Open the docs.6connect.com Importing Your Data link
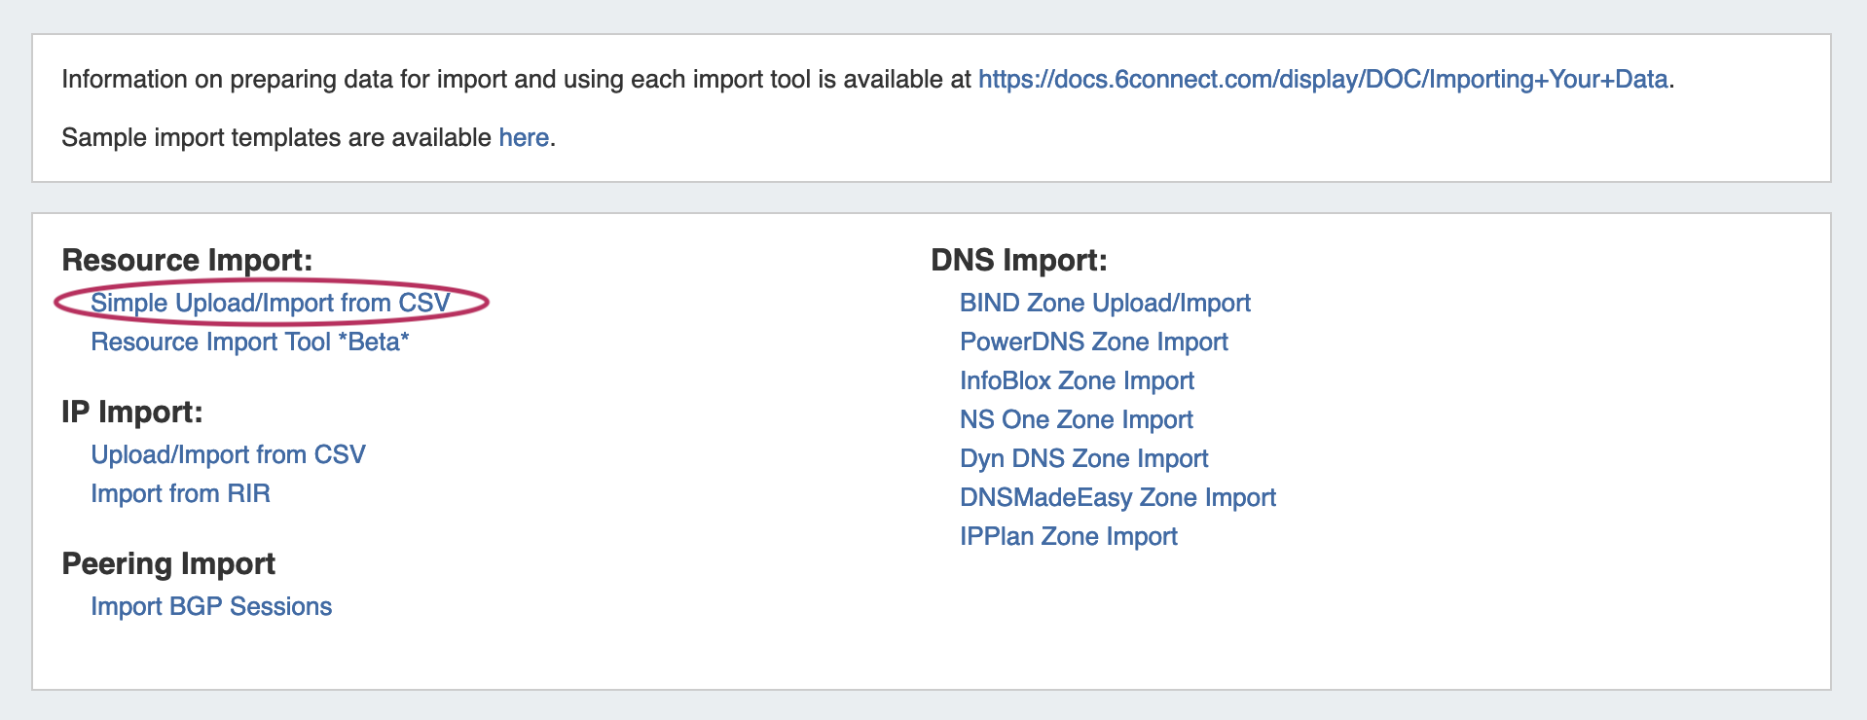 coord(1322,79)
